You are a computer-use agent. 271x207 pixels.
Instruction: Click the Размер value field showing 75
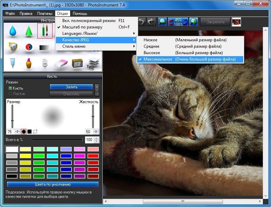pos(11,132)
